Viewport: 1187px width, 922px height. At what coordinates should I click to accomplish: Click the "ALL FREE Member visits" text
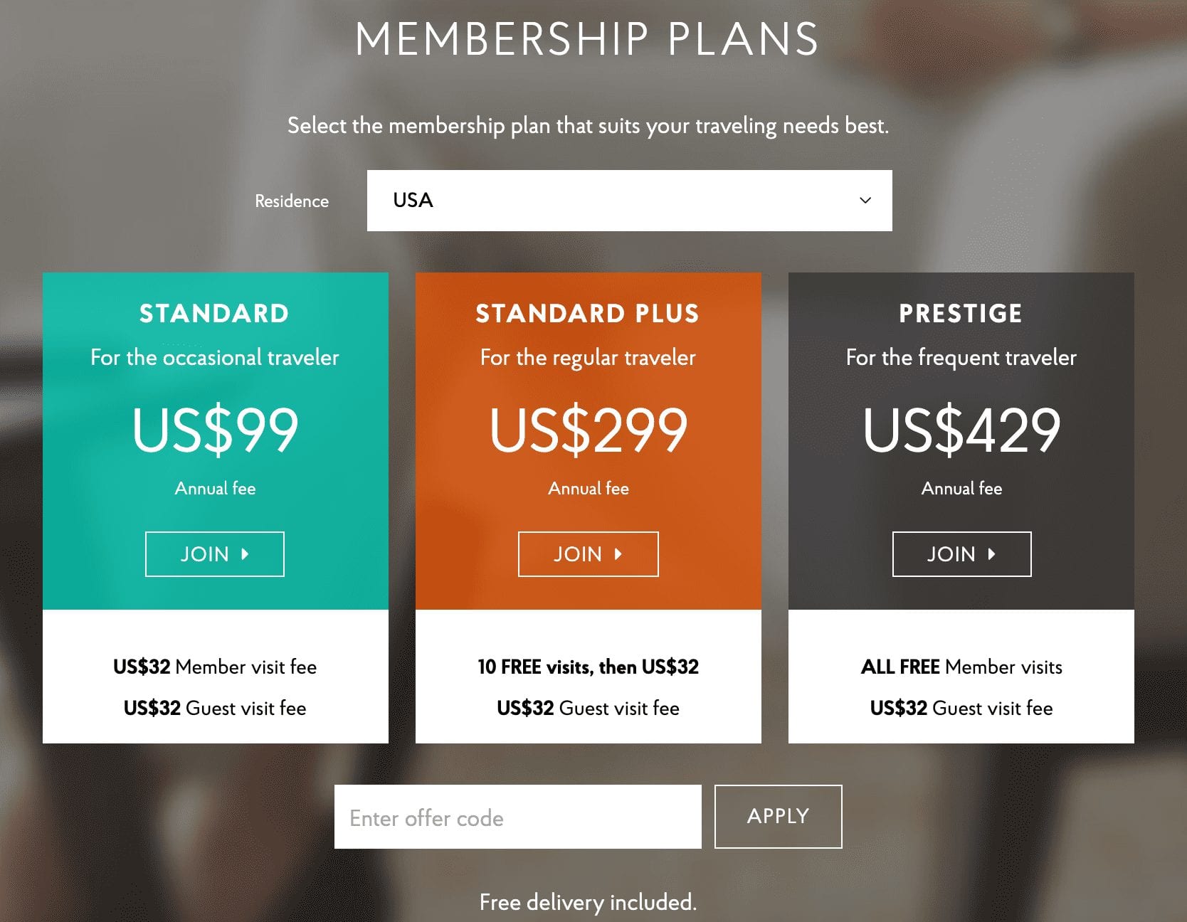[x=961, y=667]
